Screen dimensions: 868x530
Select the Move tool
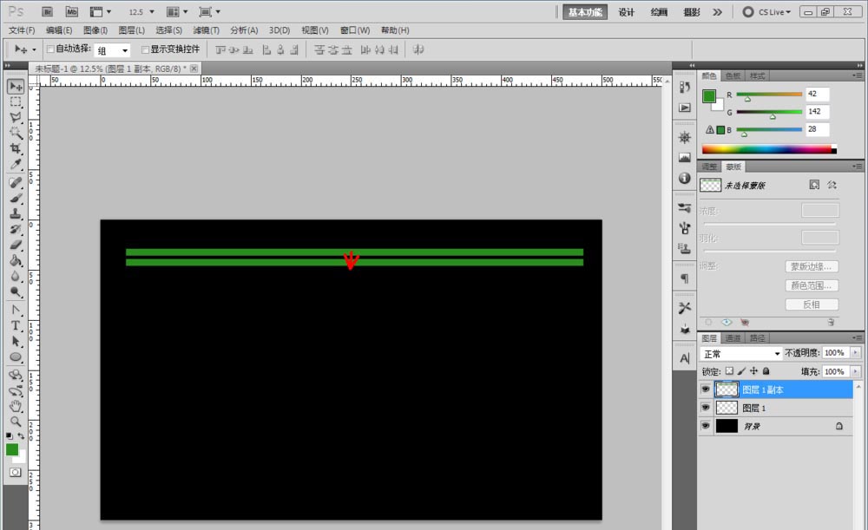point(16,86)
